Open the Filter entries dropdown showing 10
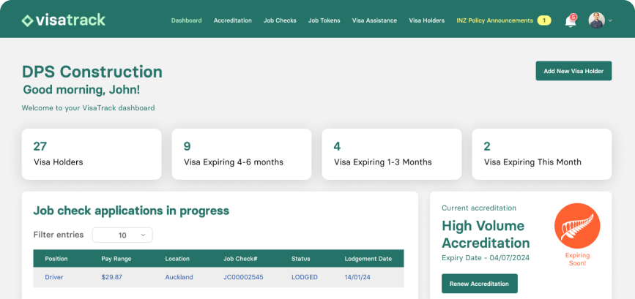Image resolution: width=635 pixels, height=299 pixels. coord(122,235)
